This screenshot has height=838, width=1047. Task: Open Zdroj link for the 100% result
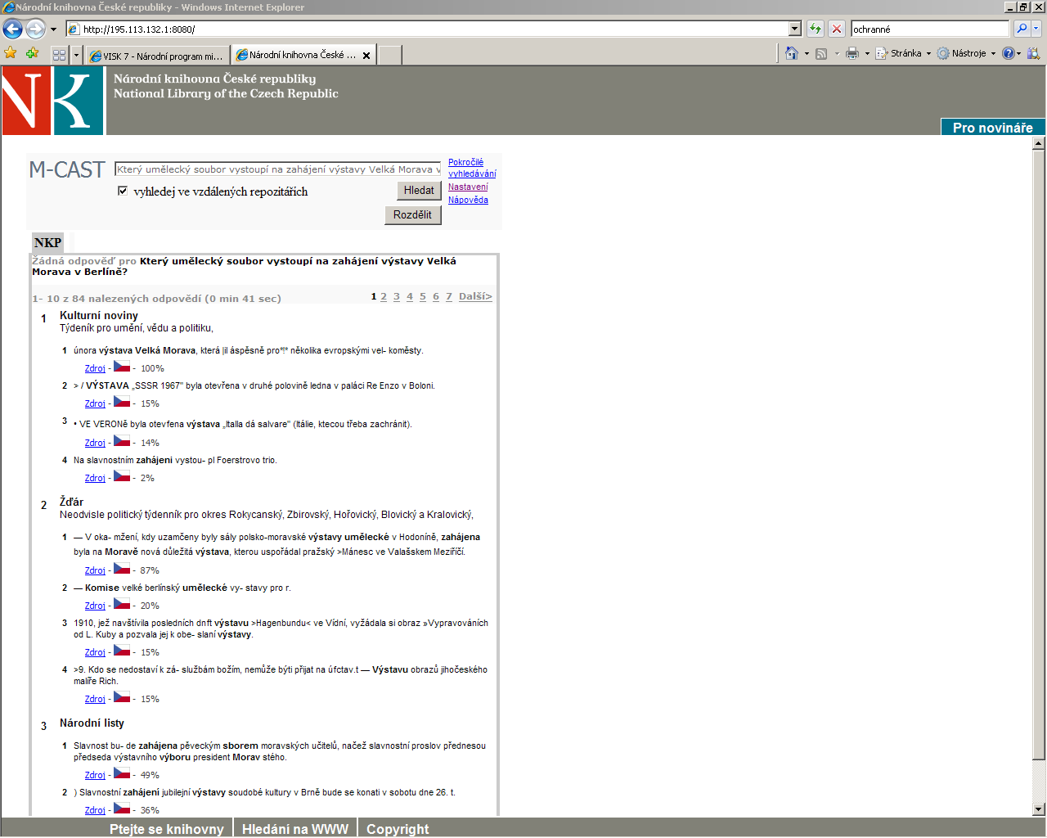pyautogui.click(x=95, y=368)
